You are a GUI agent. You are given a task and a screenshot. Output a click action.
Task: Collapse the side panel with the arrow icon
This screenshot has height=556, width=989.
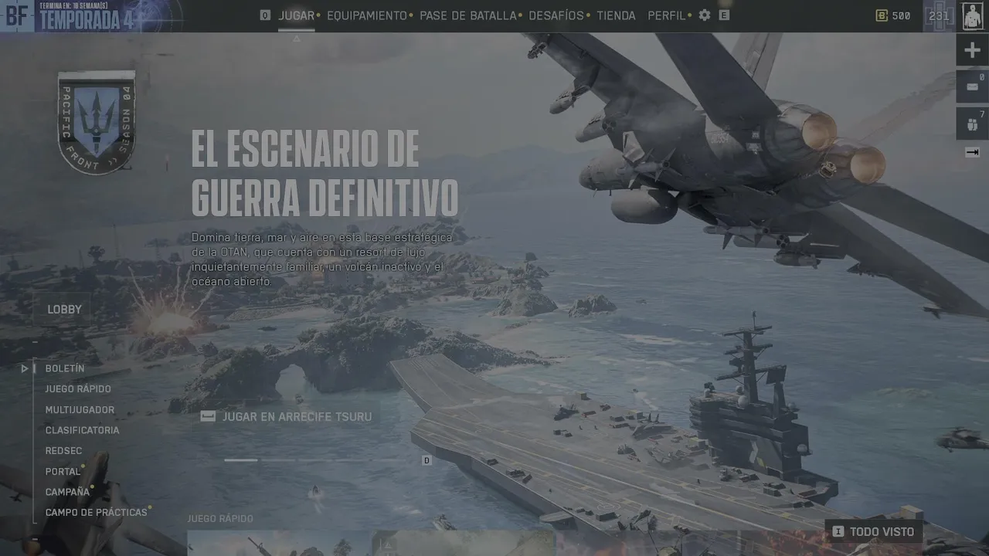pos(972,152)
